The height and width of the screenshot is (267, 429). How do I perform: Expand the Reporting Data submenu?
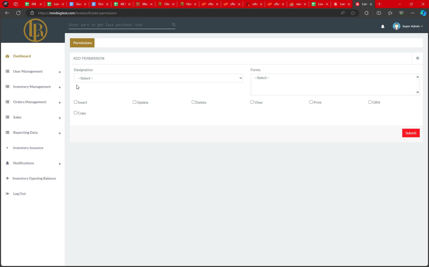click(x=59, y=133)
